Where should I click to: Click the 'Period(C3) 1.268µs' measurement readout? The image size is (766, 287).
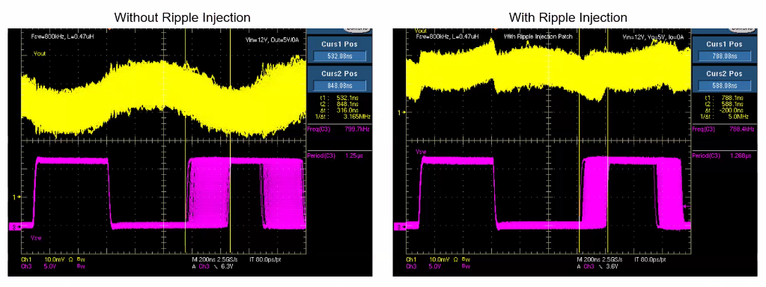(x=722, y=156)
